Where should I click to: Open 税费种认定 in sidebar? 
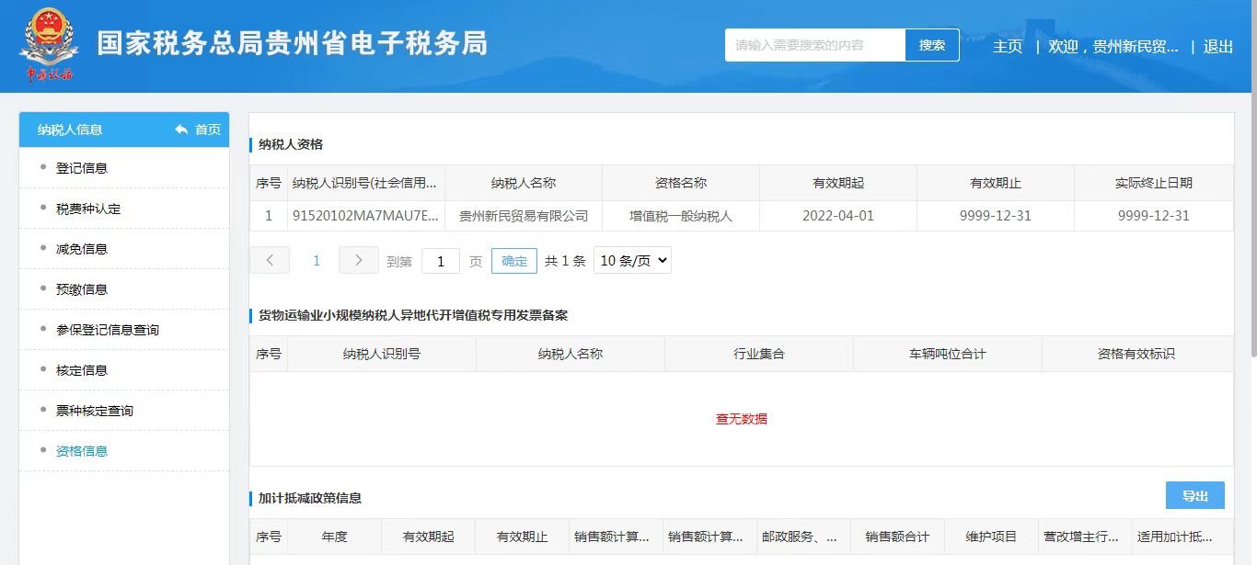[88, 209]
